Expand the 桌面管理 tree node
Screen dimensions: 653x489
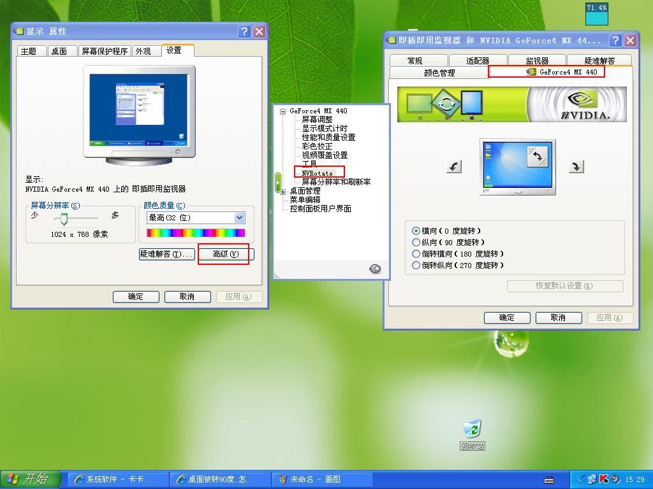(283, 192)
